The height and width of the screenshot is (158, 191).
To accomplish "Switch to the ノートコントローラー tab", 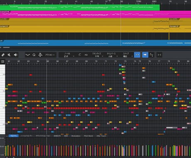I will (26, 136).
